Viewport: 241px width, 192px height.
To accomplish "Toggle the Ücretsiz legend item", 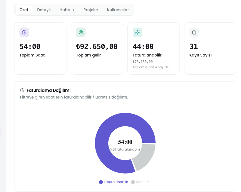I will (x=140, y=182).
